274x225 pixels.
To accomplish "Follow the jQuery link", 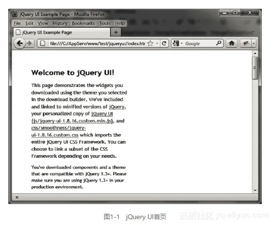I will [x=117, y=107].
